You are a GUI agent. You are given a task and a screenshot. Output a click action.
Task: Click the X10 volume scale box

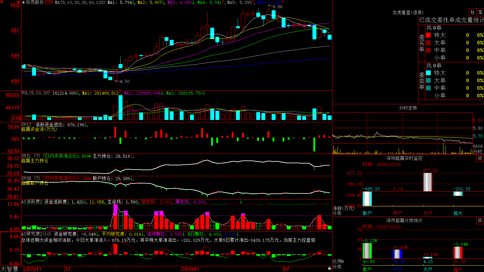coord(16,118)
